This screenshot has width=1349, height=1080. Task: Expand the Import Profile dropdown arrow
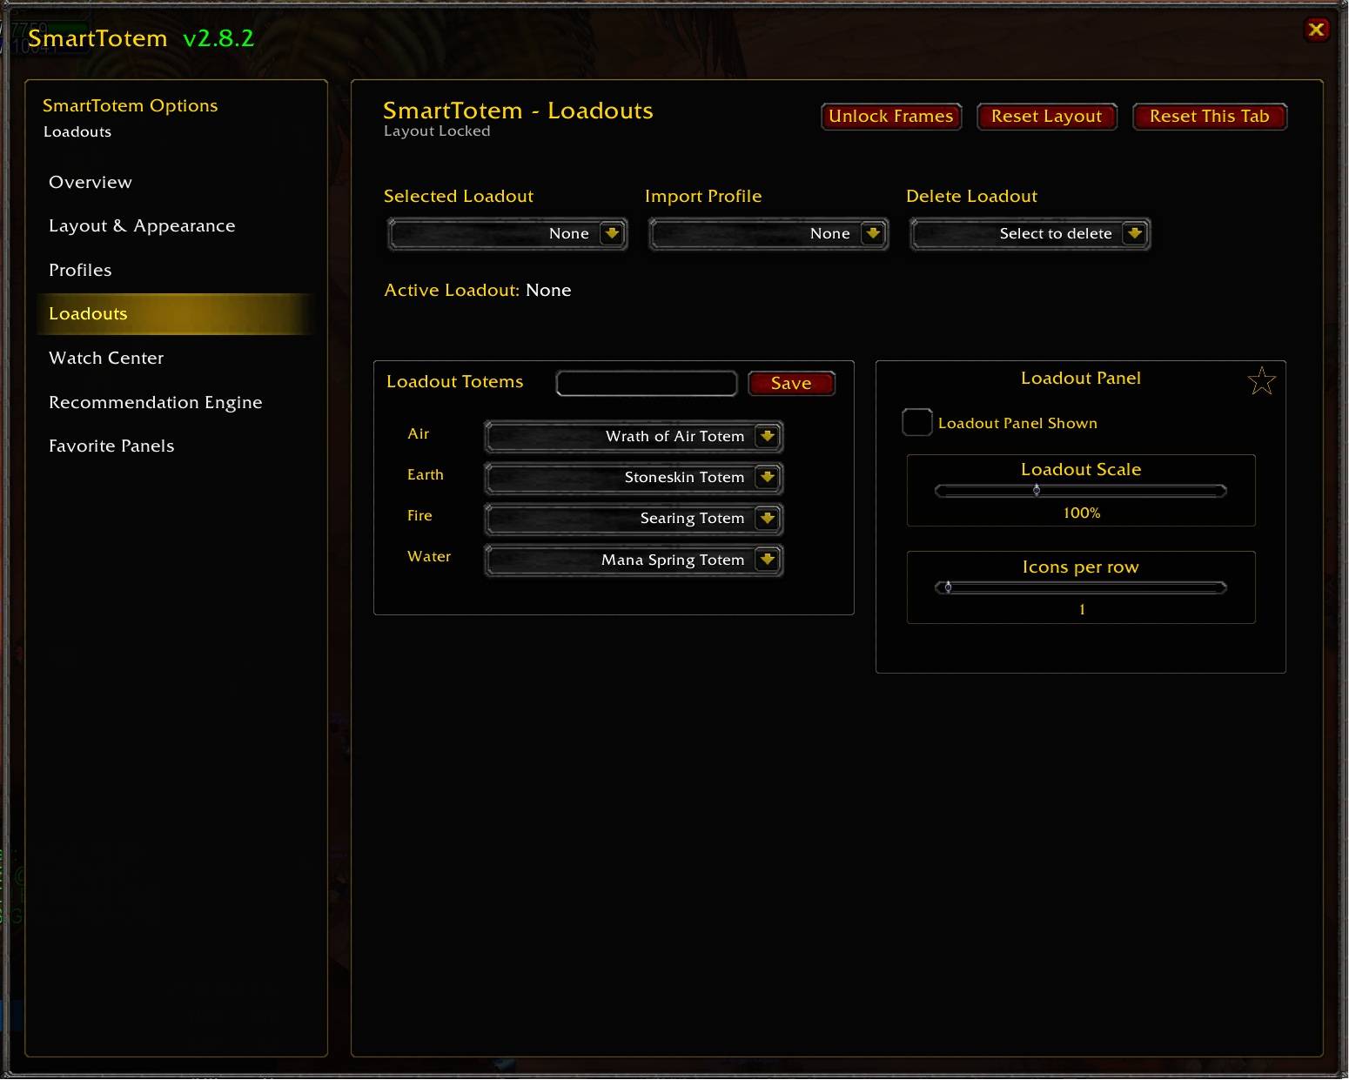[x=873, y=233]
